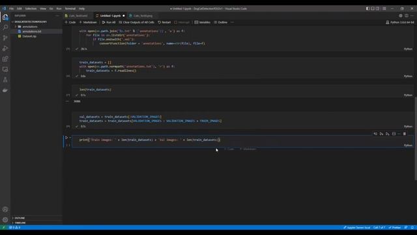Open Explorer panel more actions ellipsis
This screenshot has height=235, width=417.
coord(57,16)
